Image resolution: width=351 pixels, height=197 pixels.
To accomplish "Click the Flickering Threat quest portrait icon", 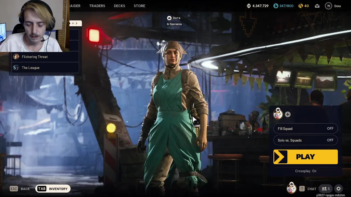I will 16,57.
